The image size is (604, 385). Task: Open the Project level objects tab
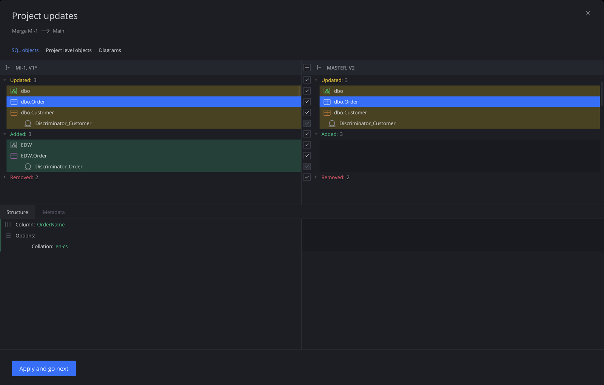69,50
